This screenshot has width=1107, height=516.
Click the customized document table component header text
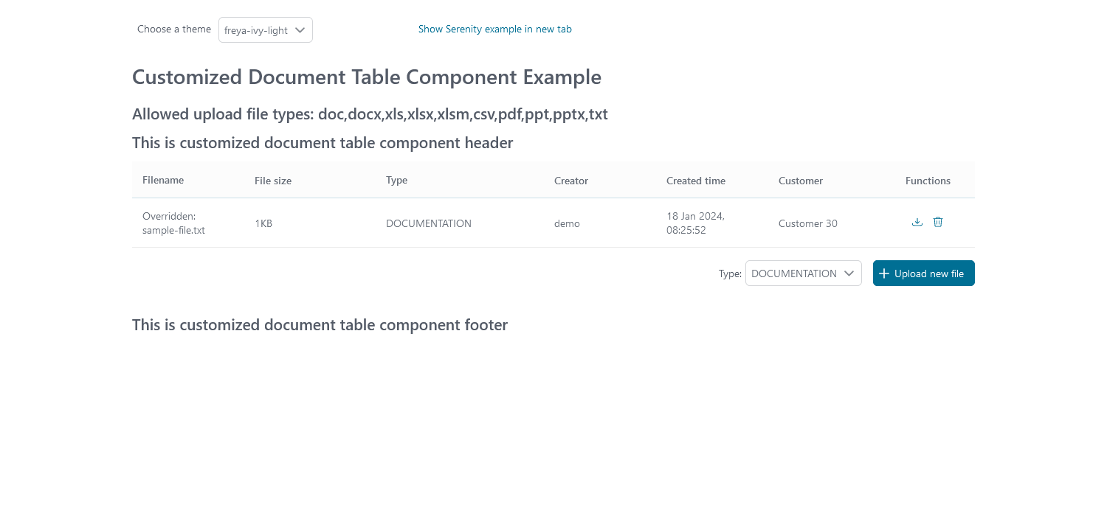323,143
